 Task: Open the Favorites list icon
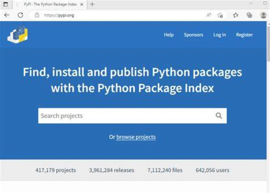point(235,15)
